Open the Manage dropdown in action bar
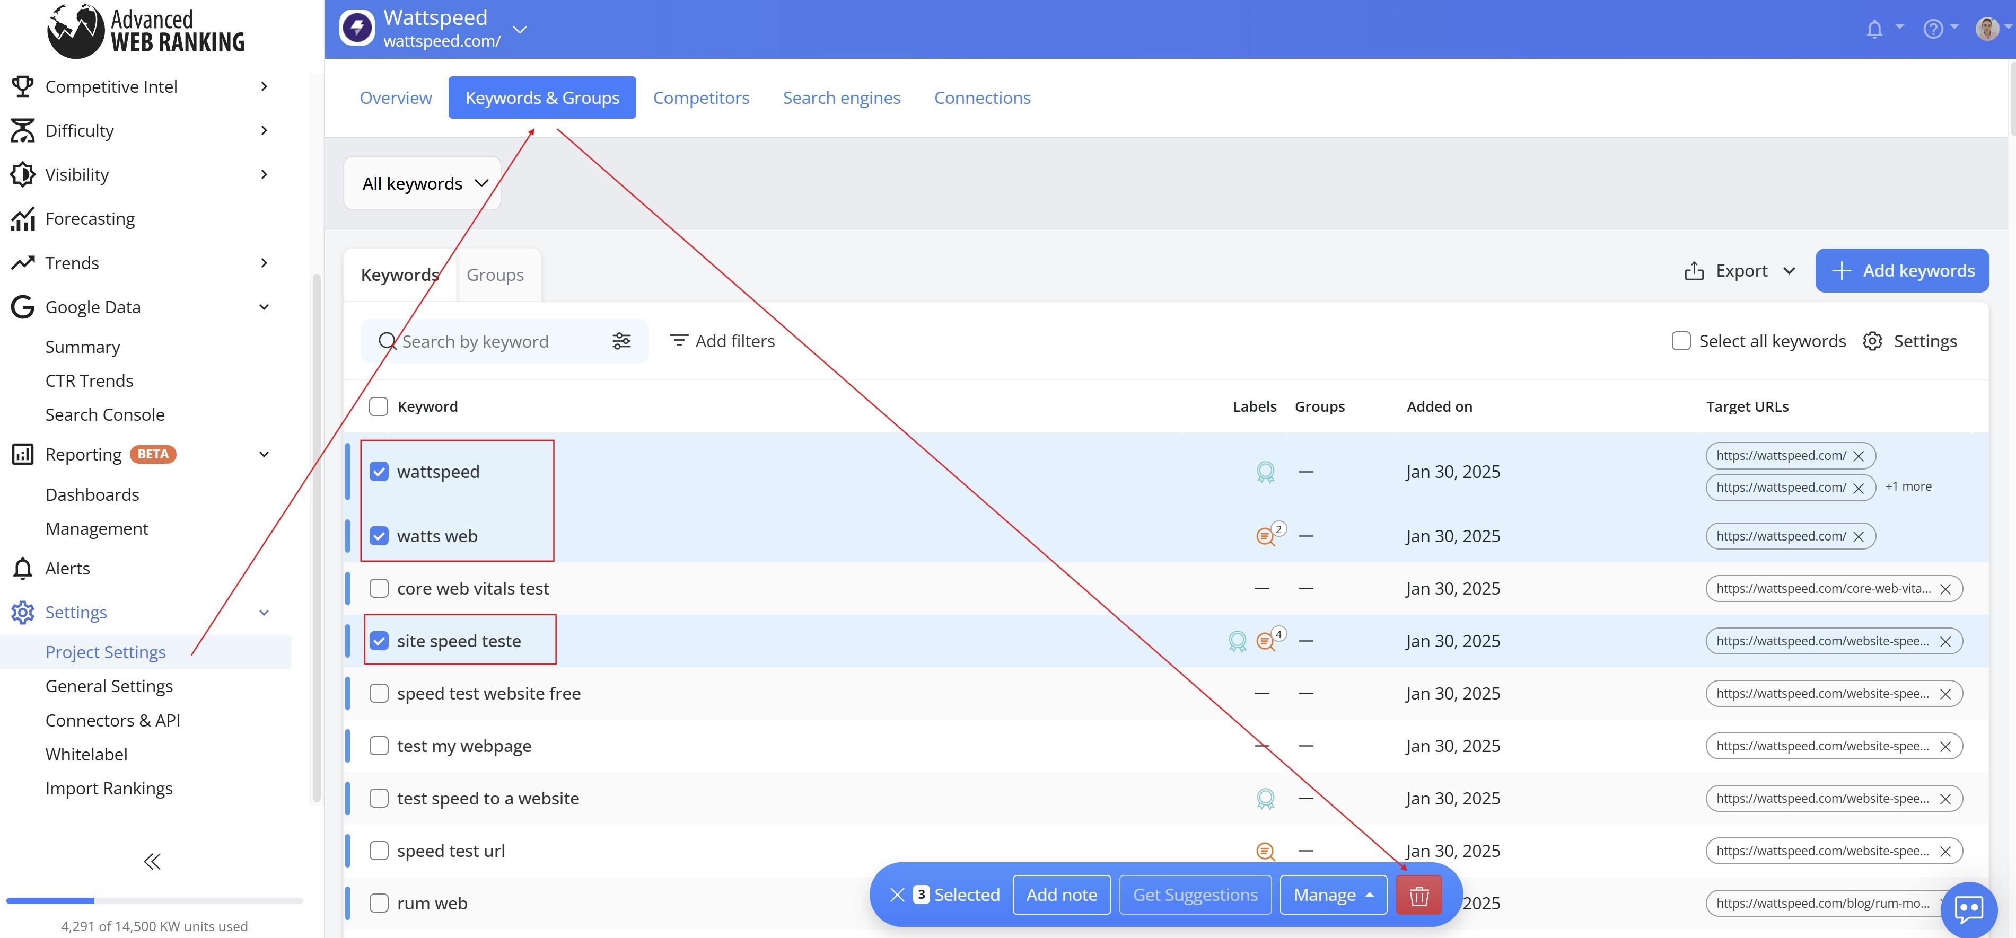 pyautogui.click(x=1334, y=895)
